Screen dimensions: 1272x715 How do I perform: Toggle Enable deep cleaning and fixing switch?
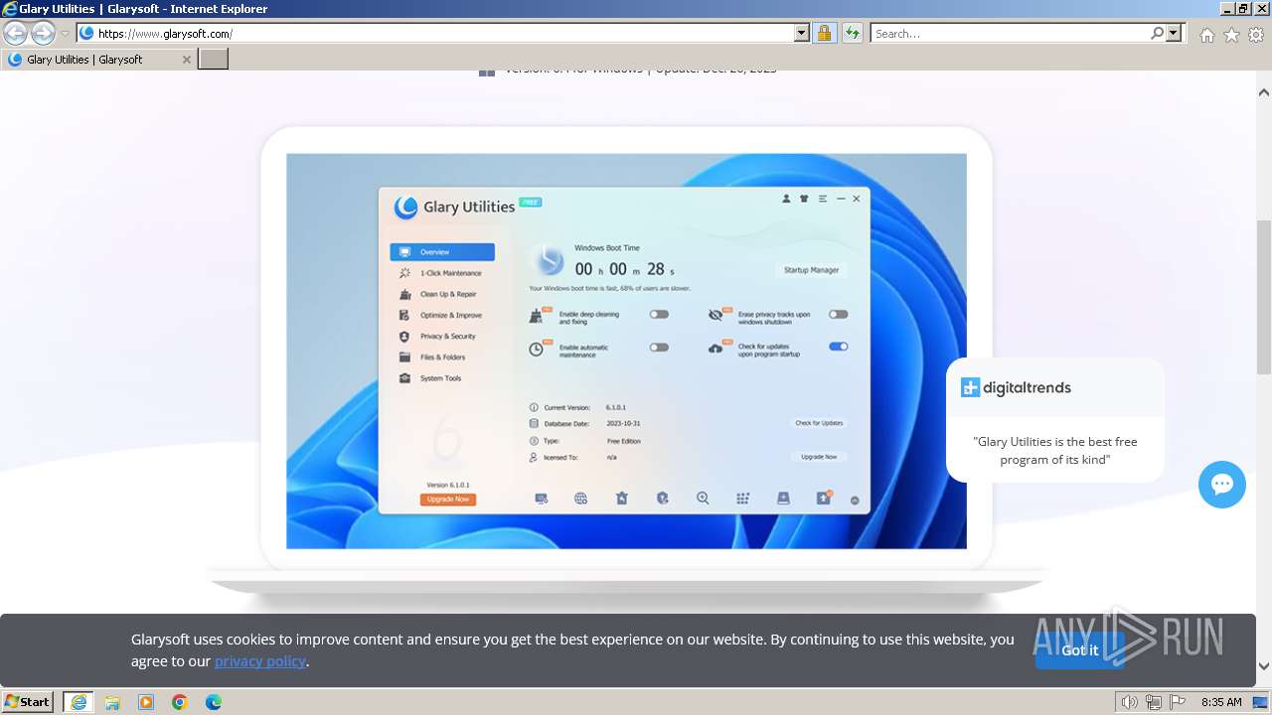point(659,315)
